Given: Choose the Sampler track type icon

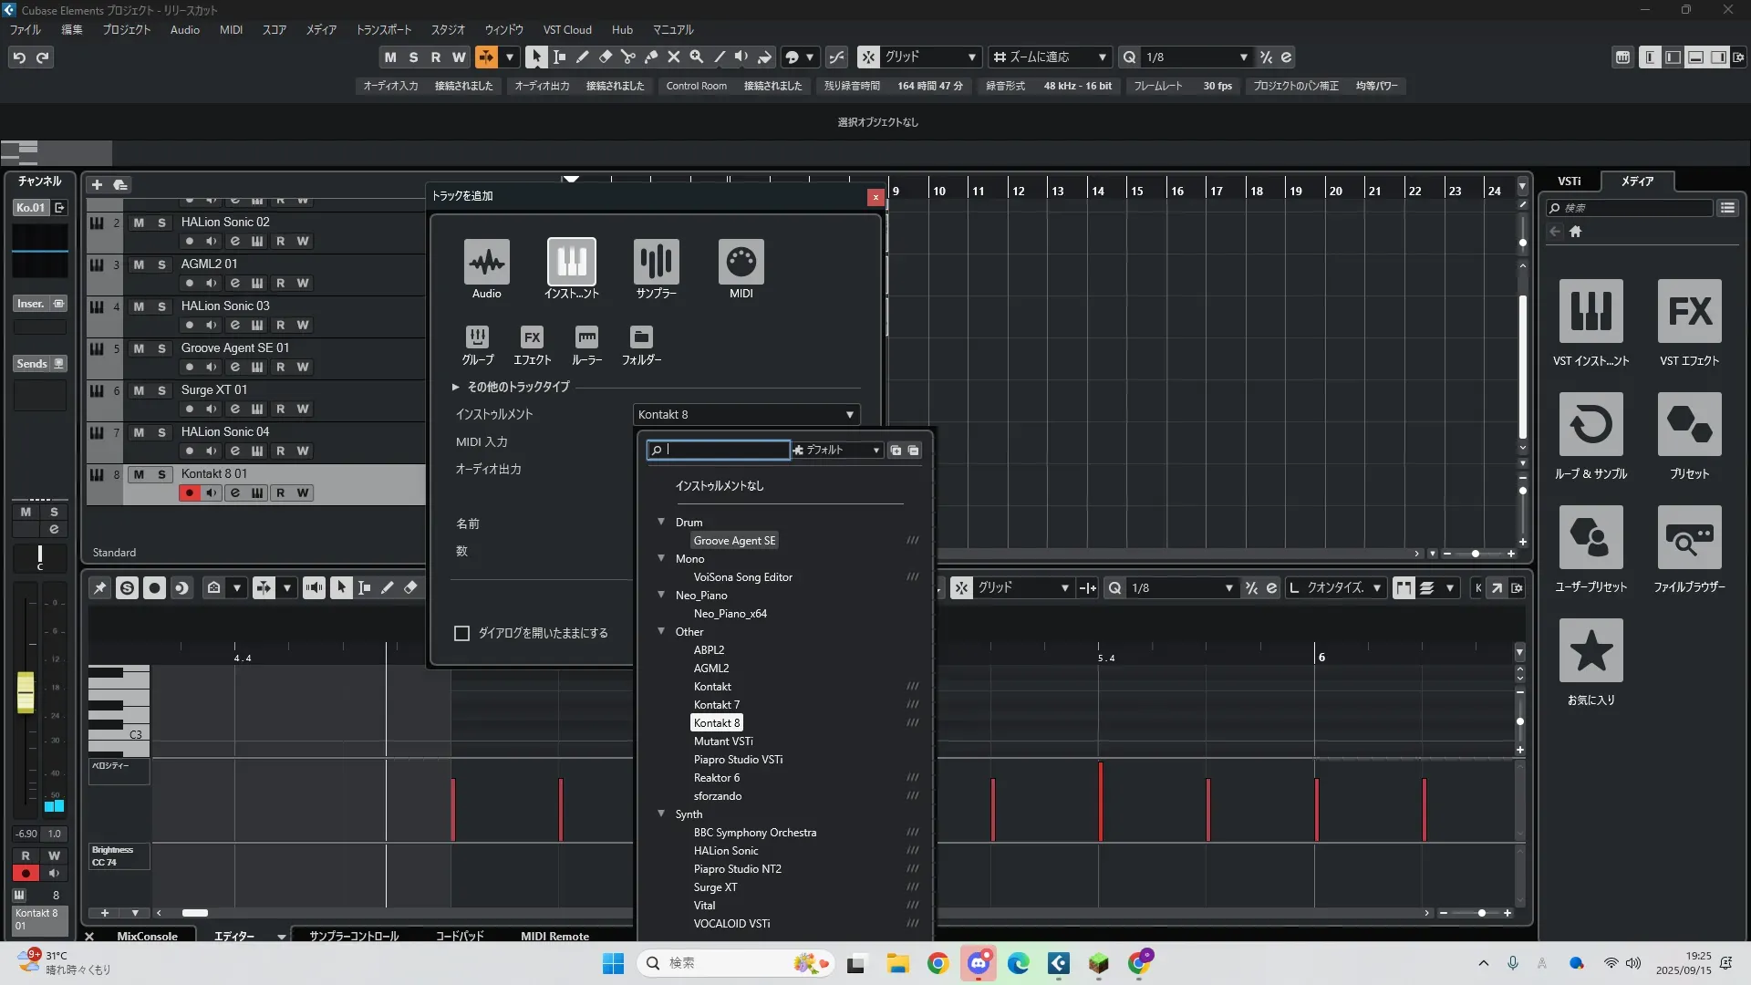Looking at the screenshot, I should (656, 263).
